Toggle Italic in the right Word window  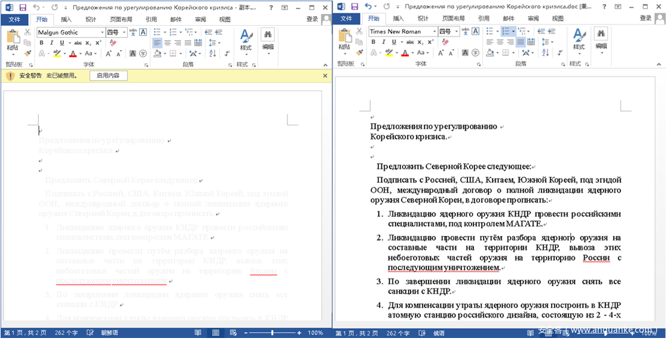coord(383,42)
